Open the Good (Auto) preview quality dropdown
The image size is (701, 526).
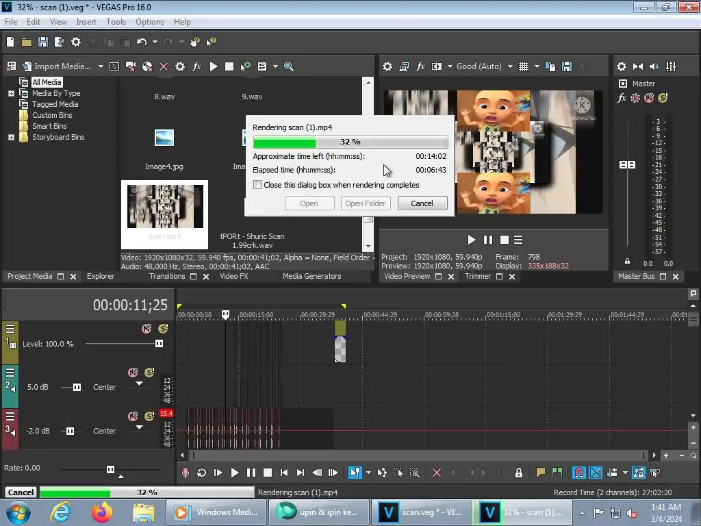pyautogui.click(x=485, y=66)
